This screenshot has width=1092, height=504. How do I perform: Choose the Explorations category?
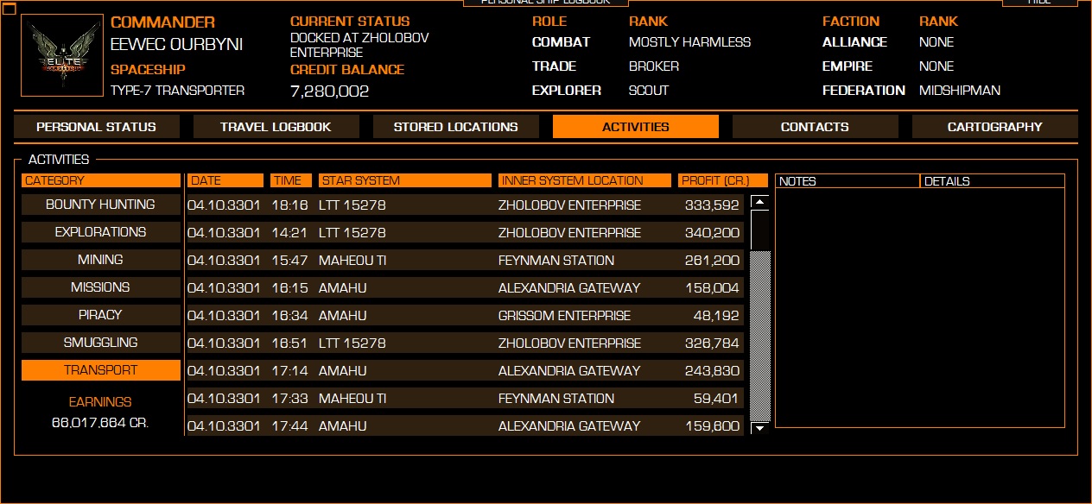[x=101, y=232]
